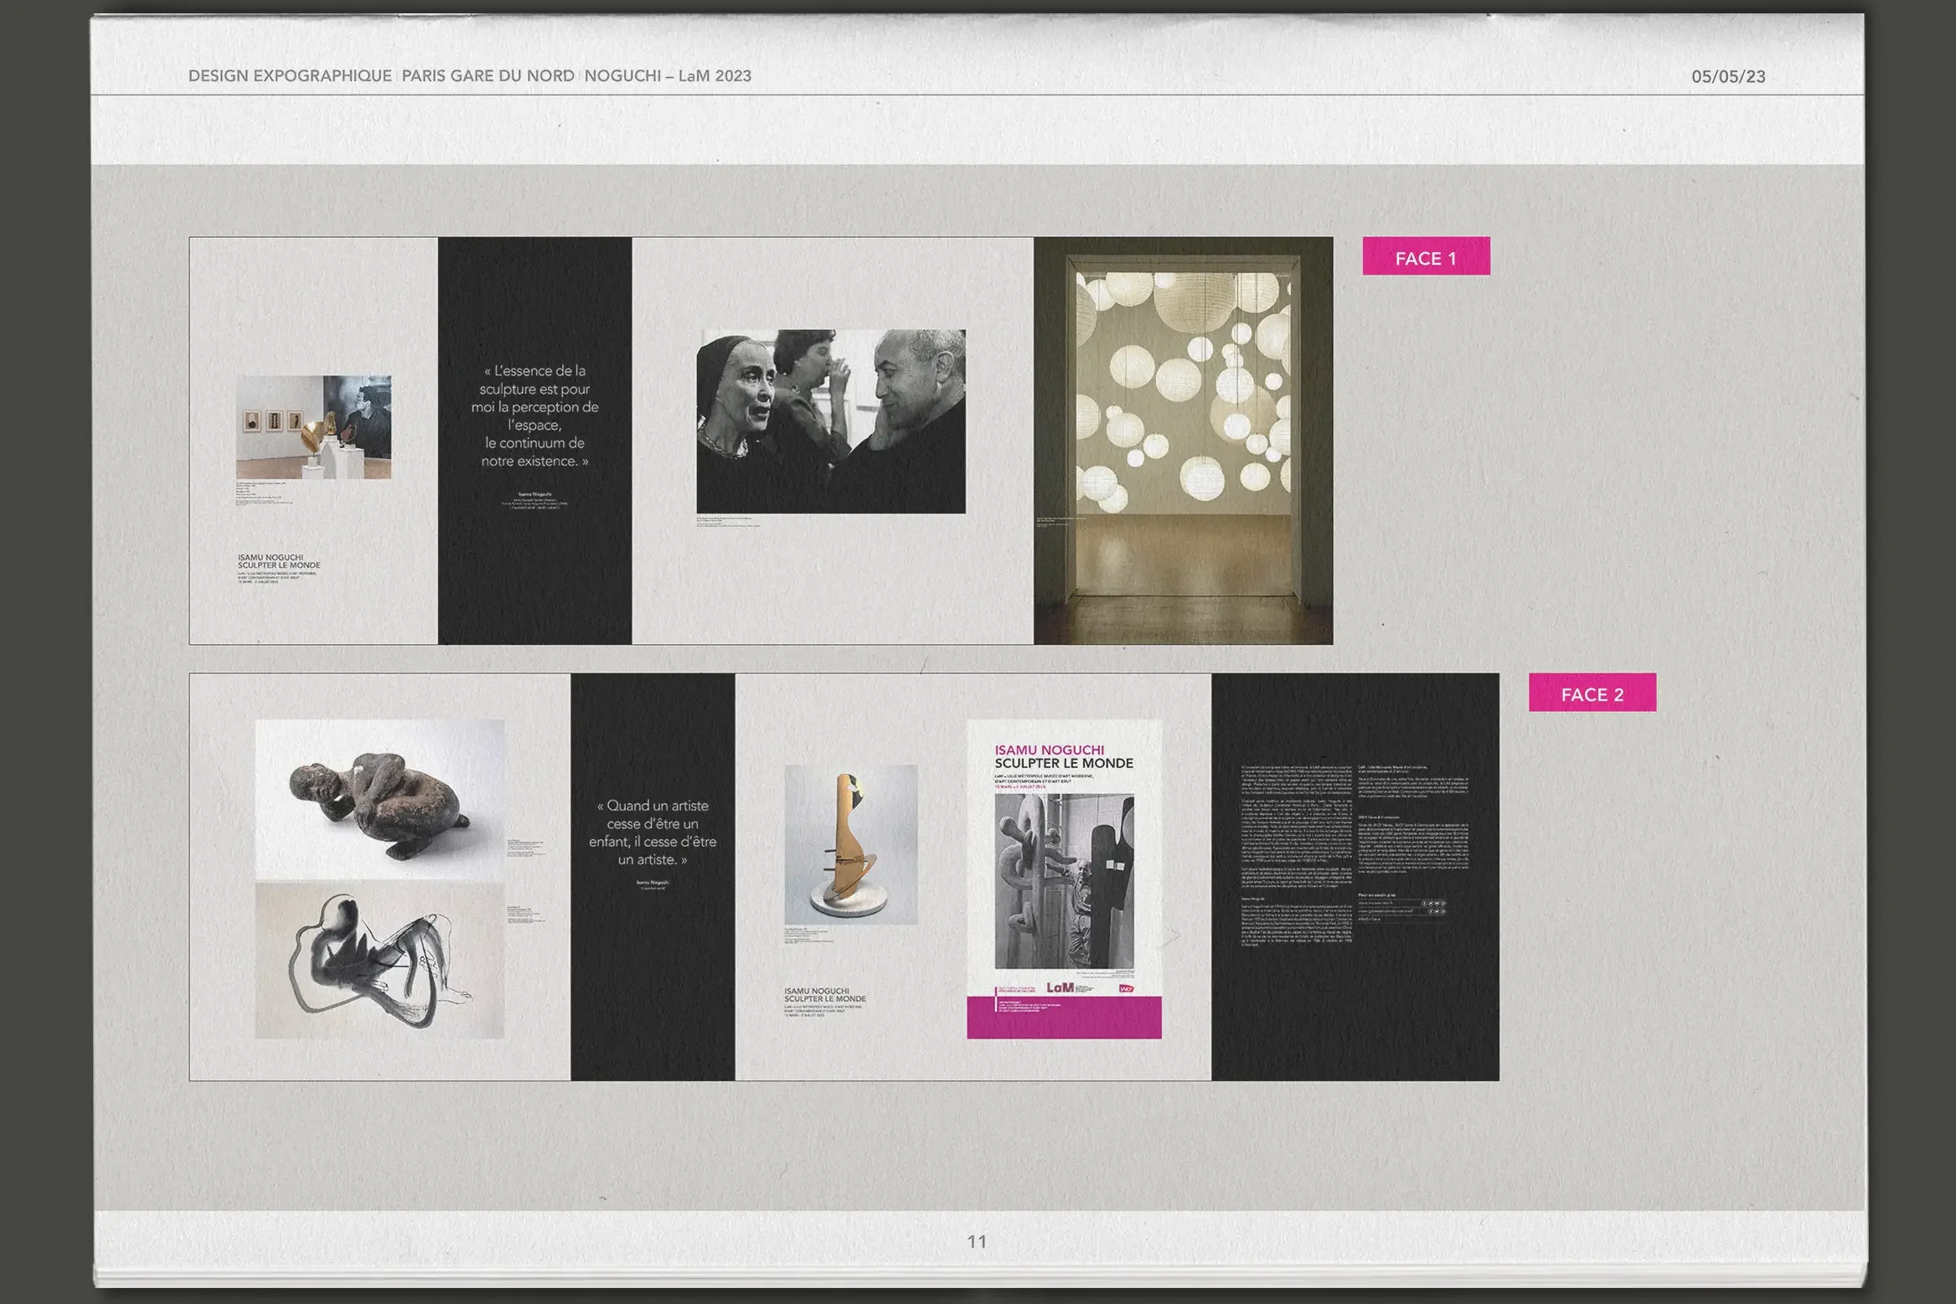Click page number 11 in the footer
Screen dimensions: 1956x1304
pos(977,1242)
